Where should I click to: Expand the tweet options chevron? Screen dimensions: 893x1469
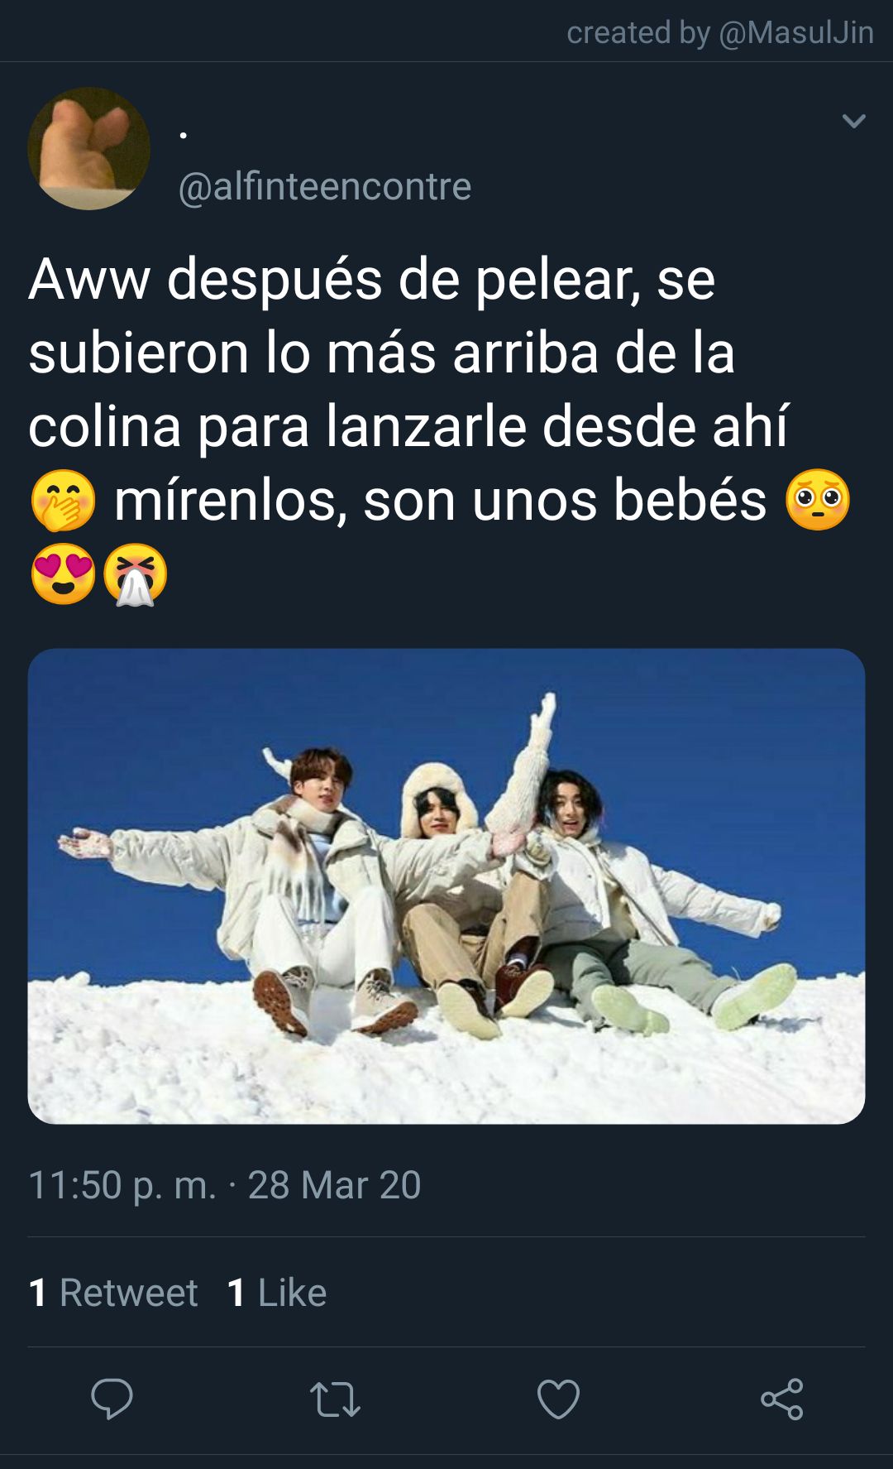(853, 121)
